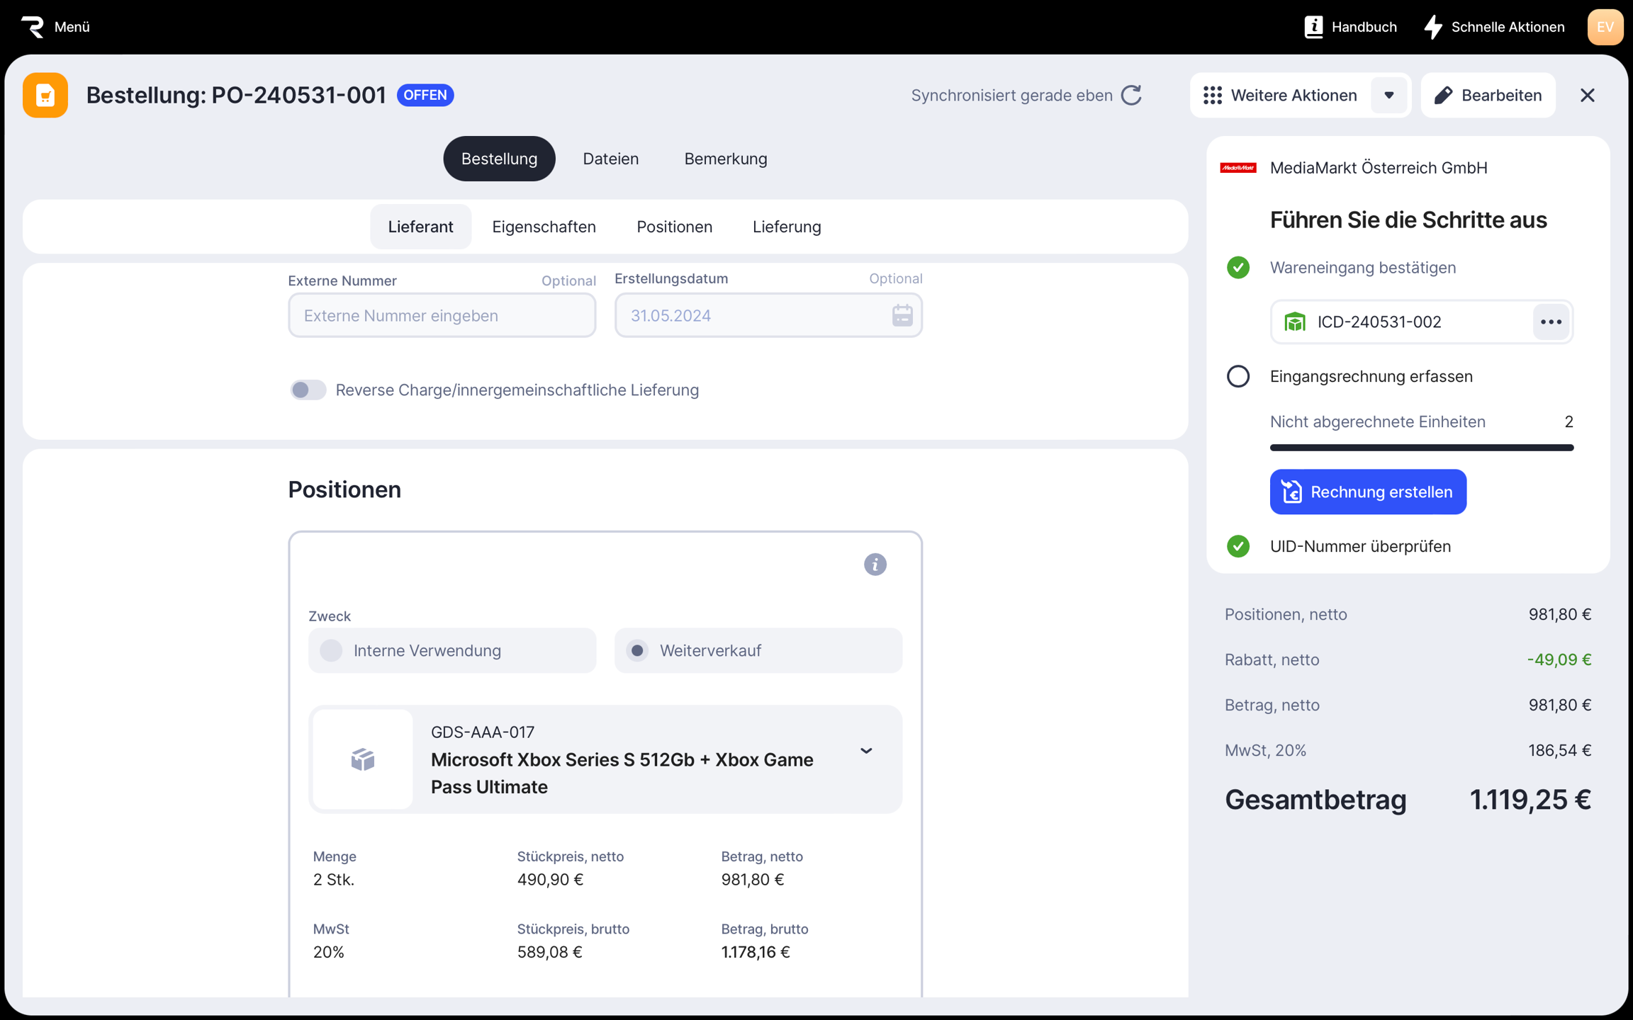Screen dimensions: 1633x1020
Task: Toggle Reverse Charge innergemeinschaftliche Lieferung switch
Action: (x=308, y=390)
